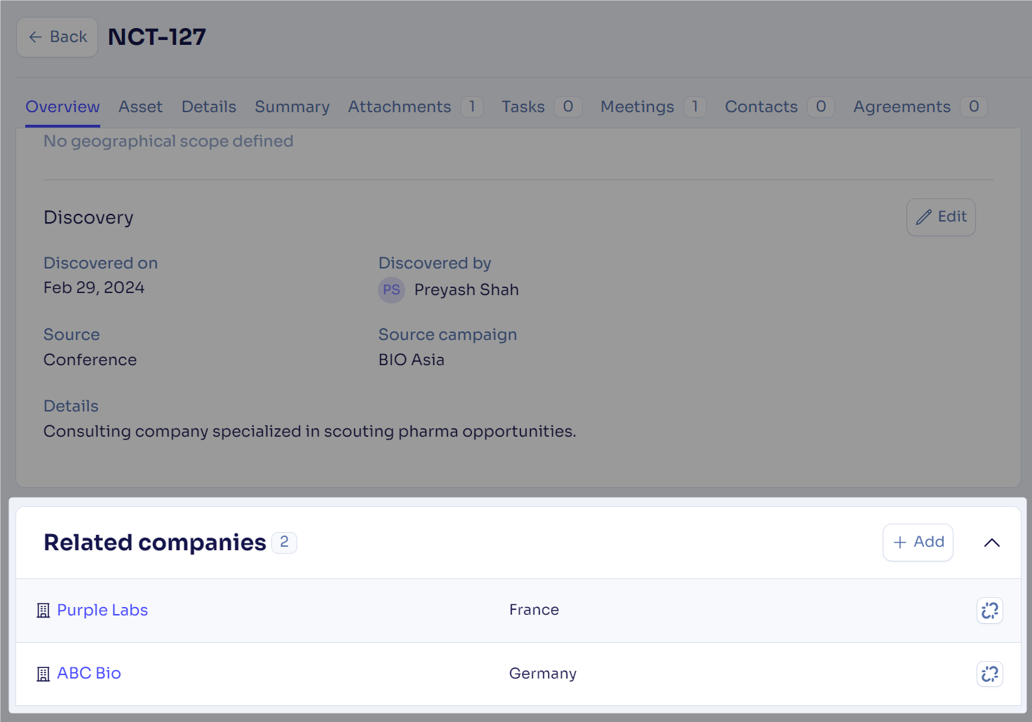1032x722 pixels.
Task: Open the Agreements tab
Action: (902, 107)
